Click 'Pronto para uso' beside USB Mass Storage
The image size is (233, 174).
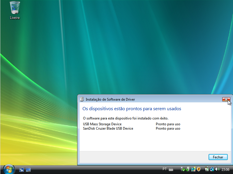pos(168,124)
